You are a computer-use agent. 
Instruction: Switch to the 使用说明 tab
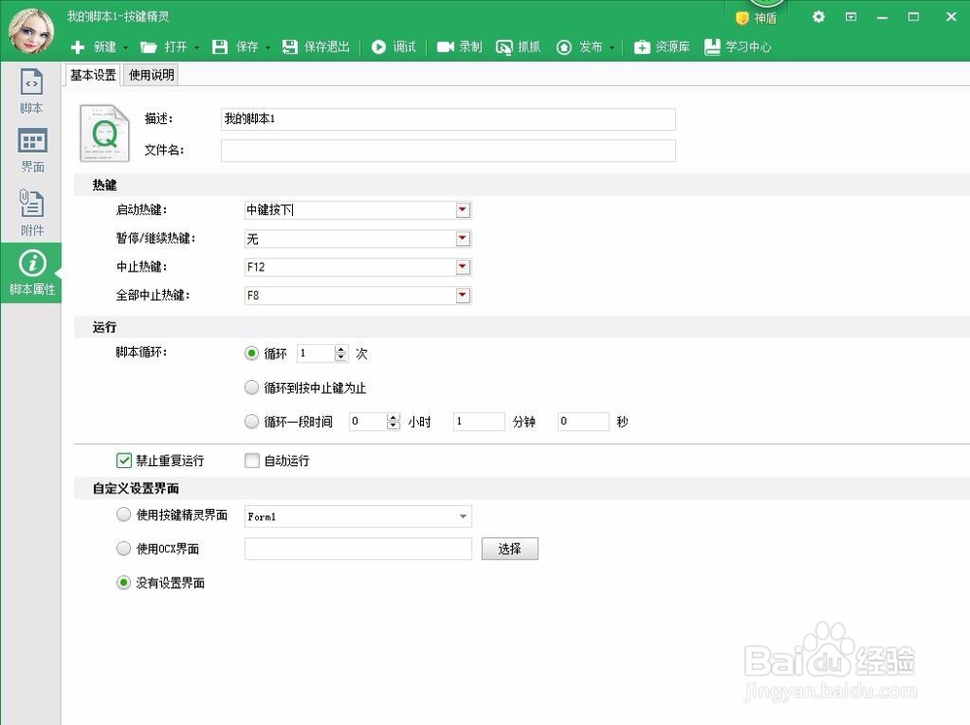point(151,75)
